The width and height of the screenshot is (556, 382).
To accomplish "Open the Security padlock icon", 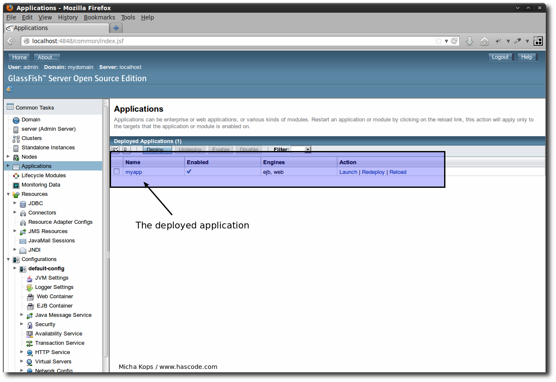I will [29, 324].
